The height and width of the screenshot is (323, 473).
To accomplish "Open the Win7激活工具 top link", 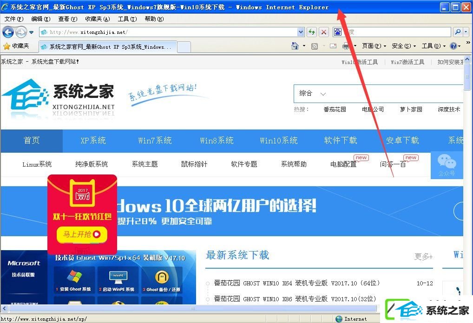I will [407, 62].
